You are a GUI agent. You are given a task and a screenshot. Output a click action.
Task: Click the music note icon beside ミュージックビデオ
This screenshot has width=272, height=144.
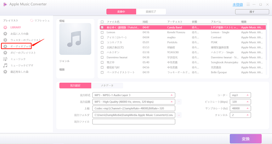click(5, 65)
